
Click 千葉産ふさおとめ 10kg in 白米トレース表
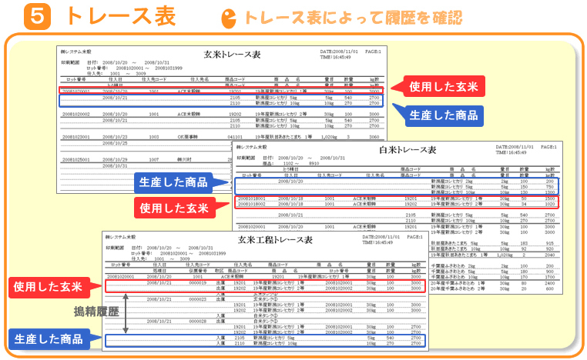click(455, 278)
